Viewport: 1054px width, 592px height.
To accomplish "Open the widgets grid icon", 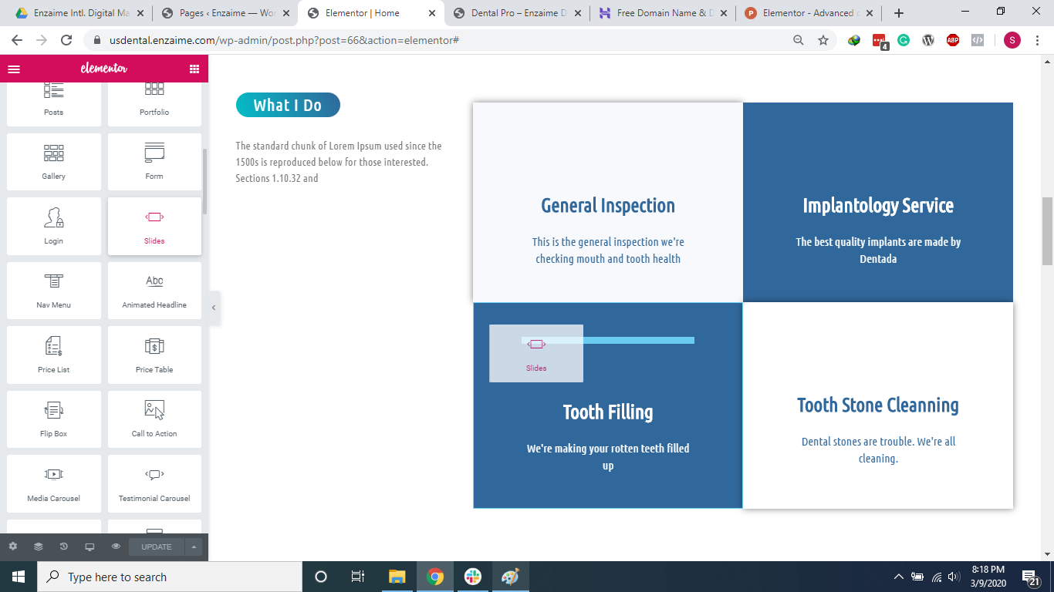I will pos(194,69).
